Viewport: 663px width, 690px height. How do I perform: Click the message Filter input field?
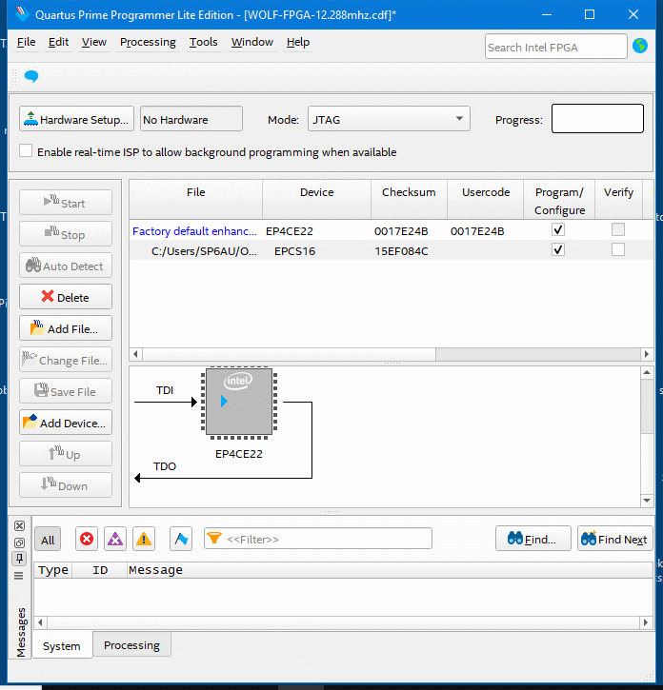point(327,539)
